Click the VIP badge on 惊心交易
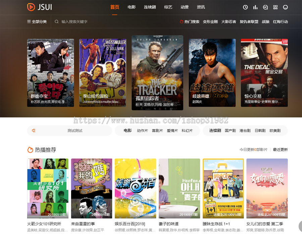This screenshot has height=239, width=302. click(x=285, y=41)
